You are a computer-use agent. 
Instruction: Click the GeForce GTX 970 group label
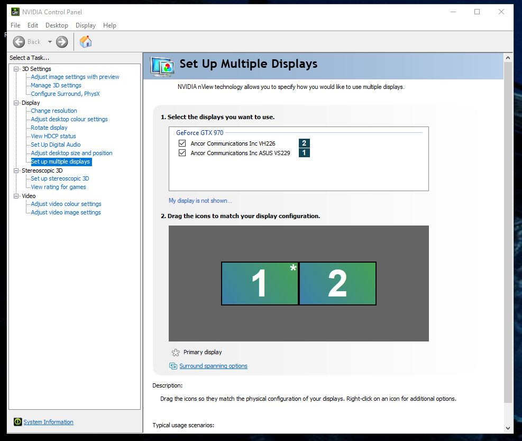click(200, 133)
